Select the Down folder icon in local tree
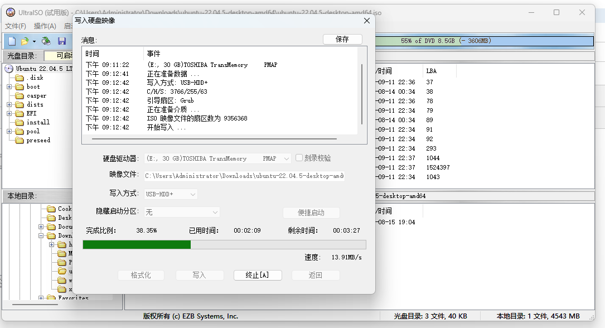 (x=51, y=235)
